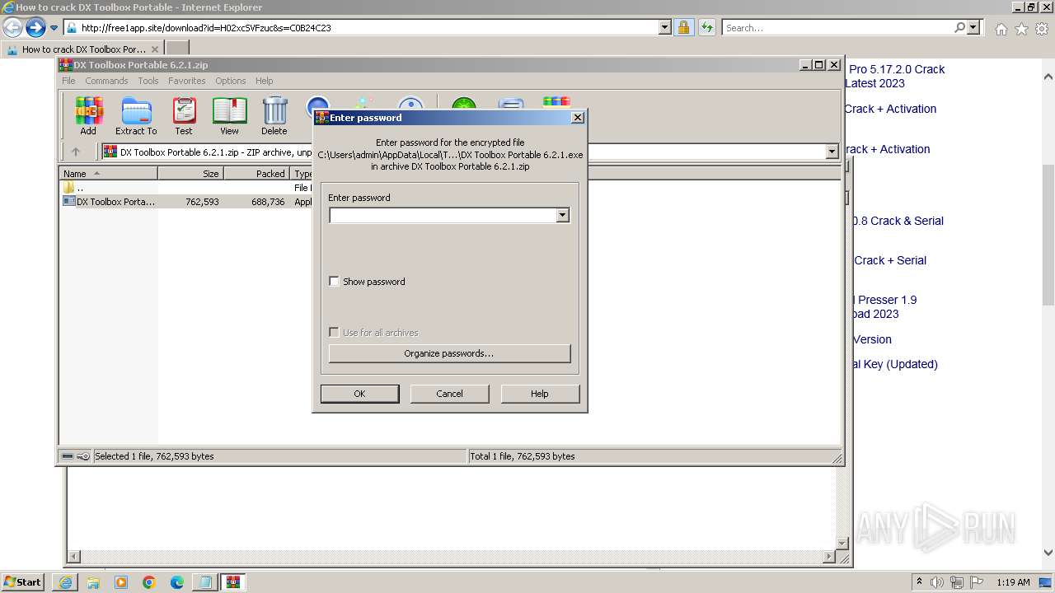Image resolution: width=1055 pixels, height=593 pixels.
Task: Click the taskbar clock showing 1:19 AM
Action: 1013,582
